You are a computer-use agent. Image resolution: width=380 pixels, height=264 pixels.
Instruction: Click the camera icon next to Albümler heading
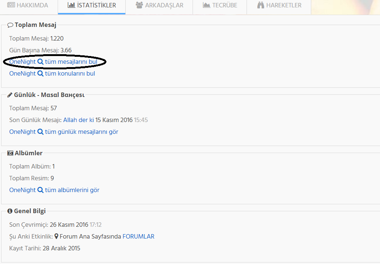point(10,153)
